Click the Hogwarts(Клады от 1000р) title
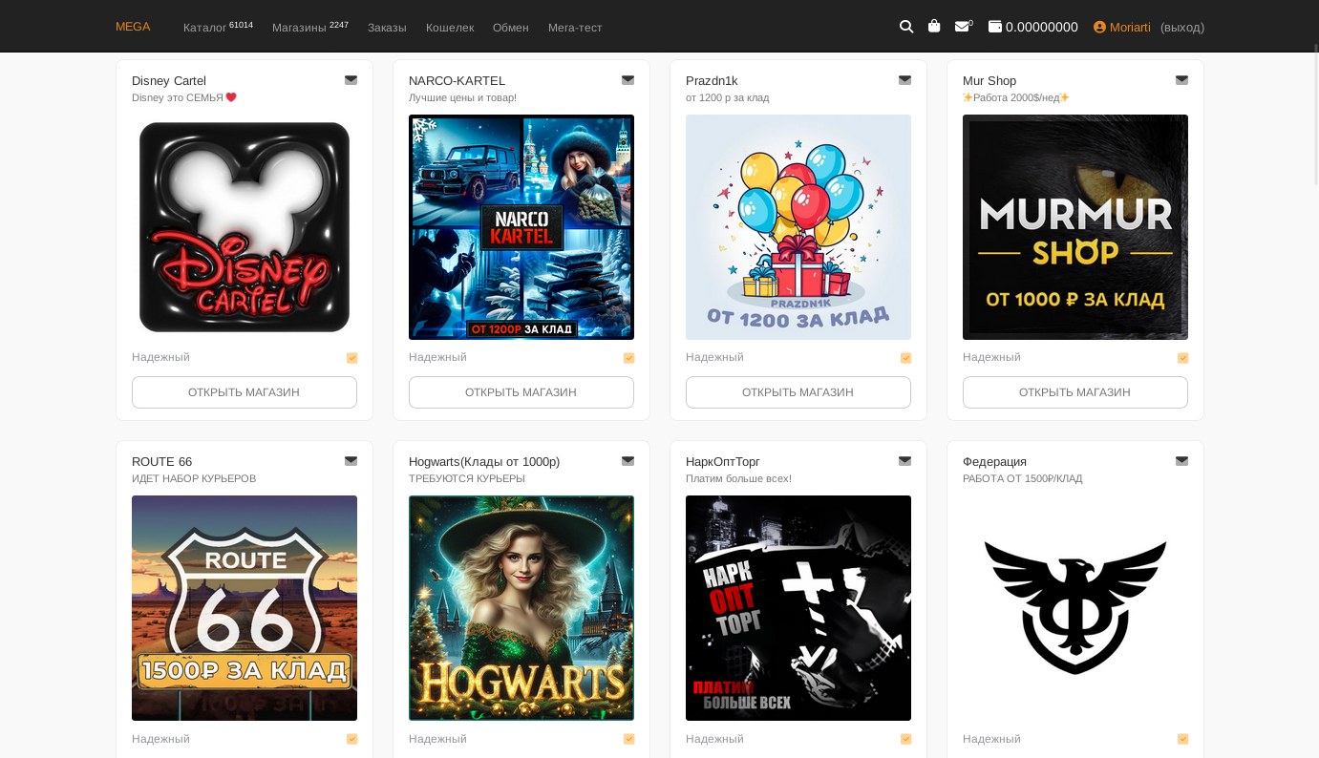This screenshot has height=758, width=1319. pos(484,462)
